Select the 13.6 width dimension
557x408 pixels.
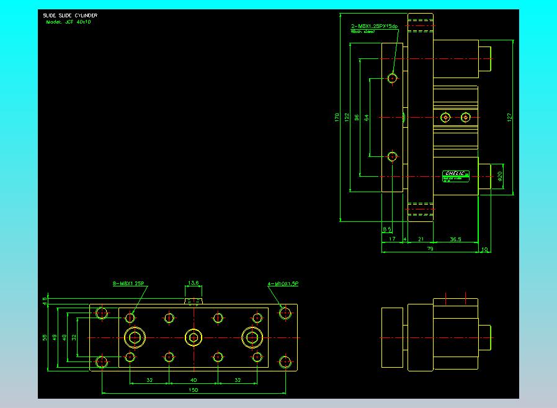pyautogui.click(x=194, y=283)
